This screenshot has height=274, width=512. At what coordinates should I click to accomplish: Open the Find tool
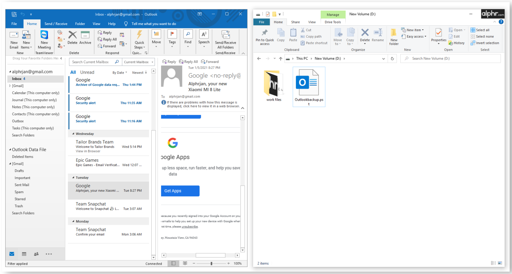point(188,39)
